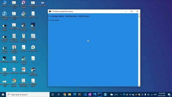Click the ENG language indicator
Viewport: 172px width, 97px height.
coord(155,95)
